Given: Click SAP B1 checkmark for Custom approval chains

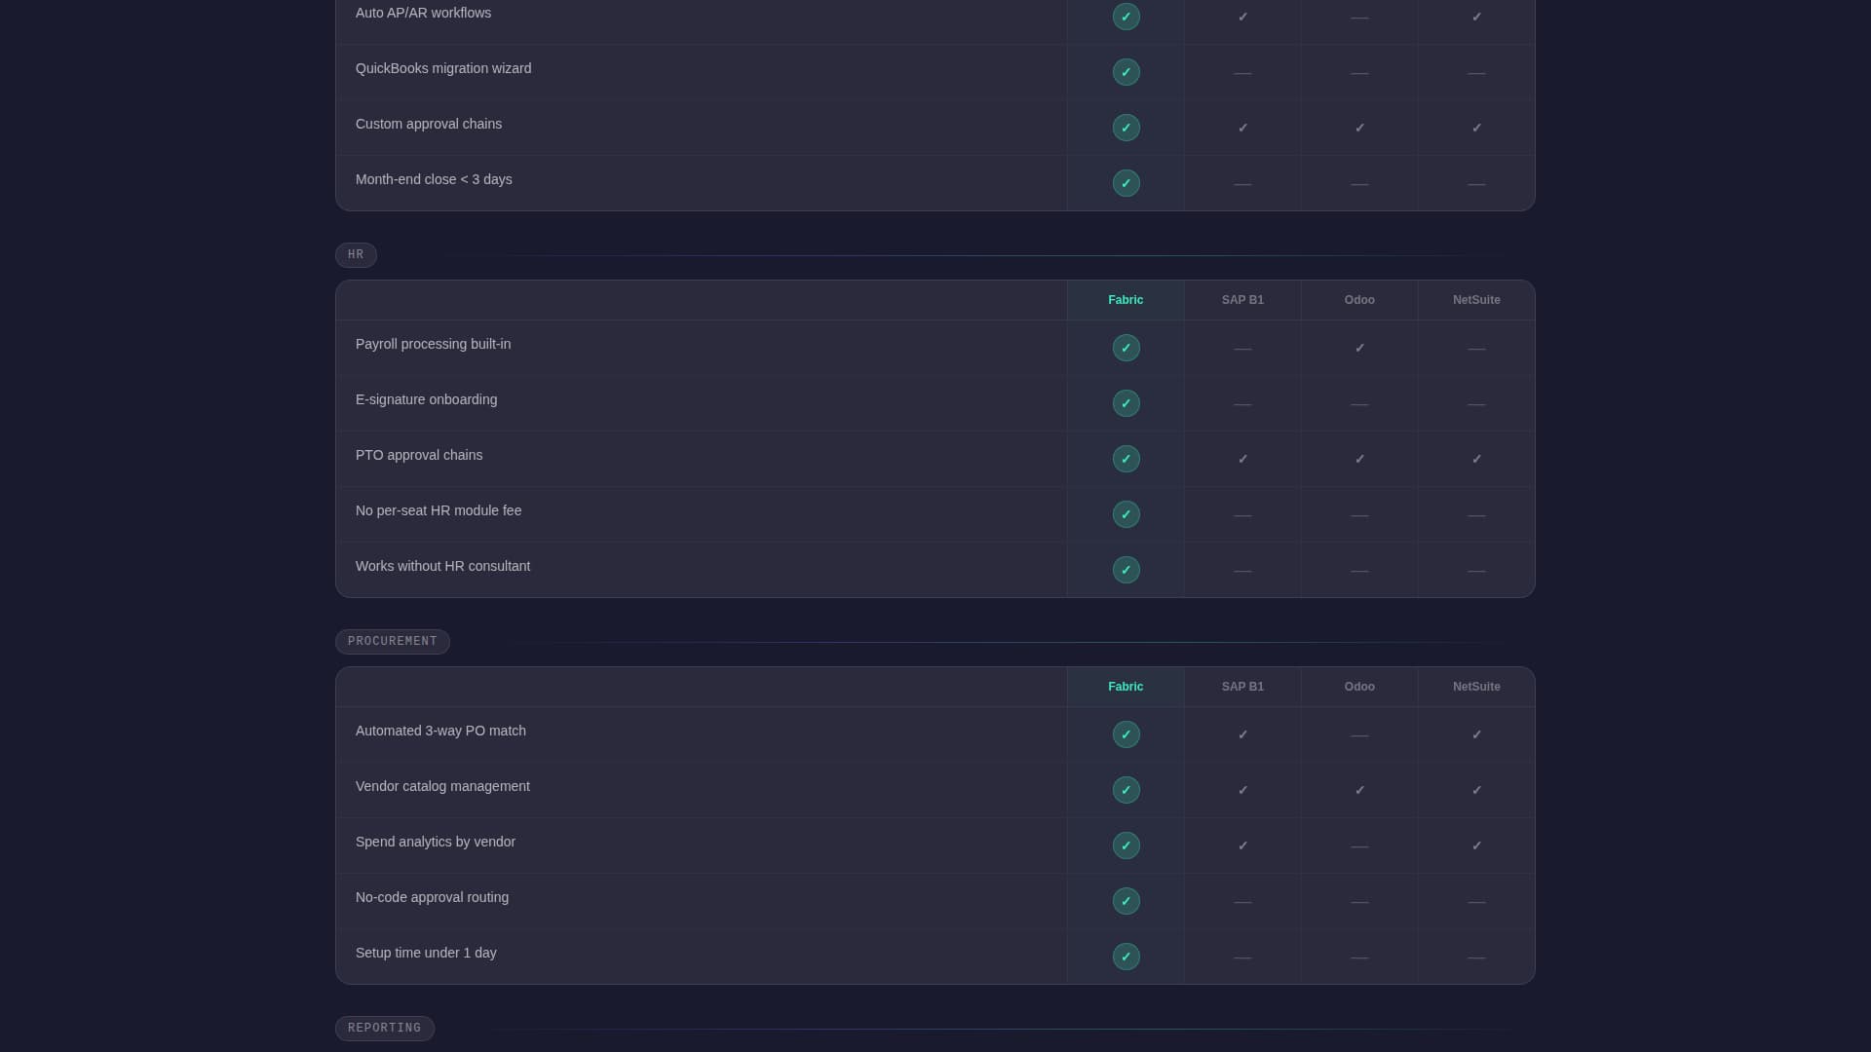Looking at the screenshot, I should click(x=1242, y=128).
